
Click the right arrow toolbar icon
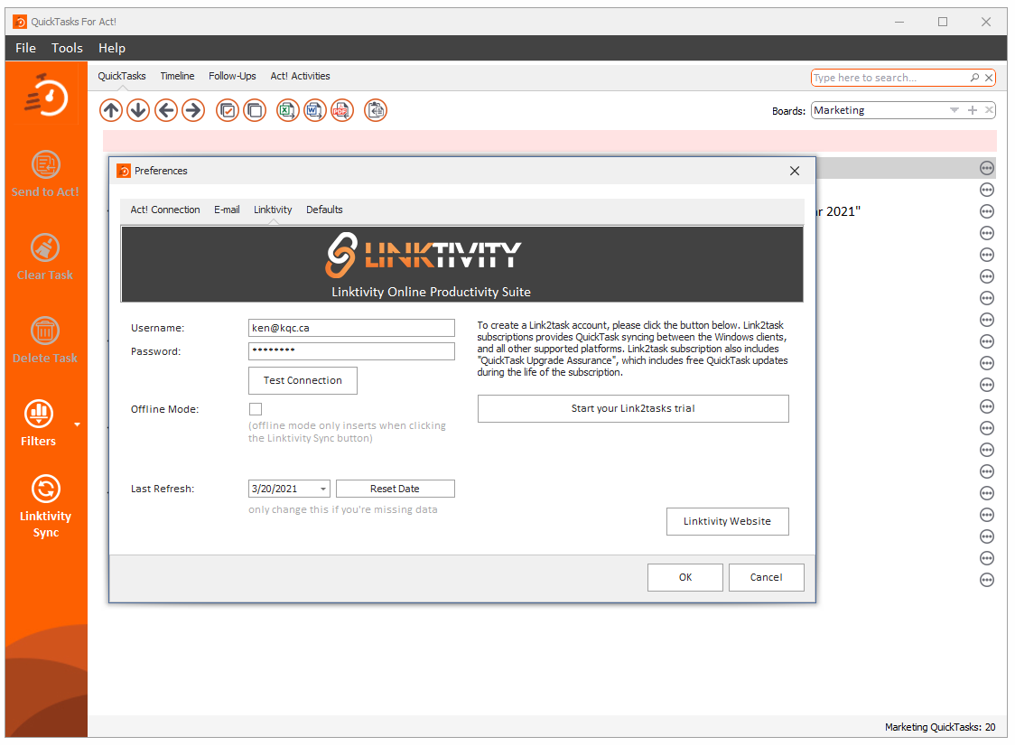tap(193, 111)
